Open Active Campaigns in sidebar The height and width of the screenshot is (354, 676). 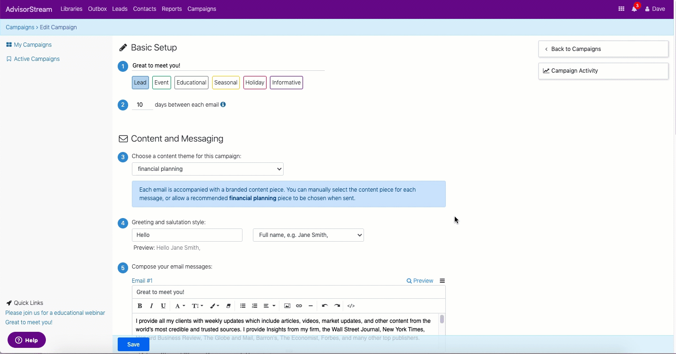(33, 59)
